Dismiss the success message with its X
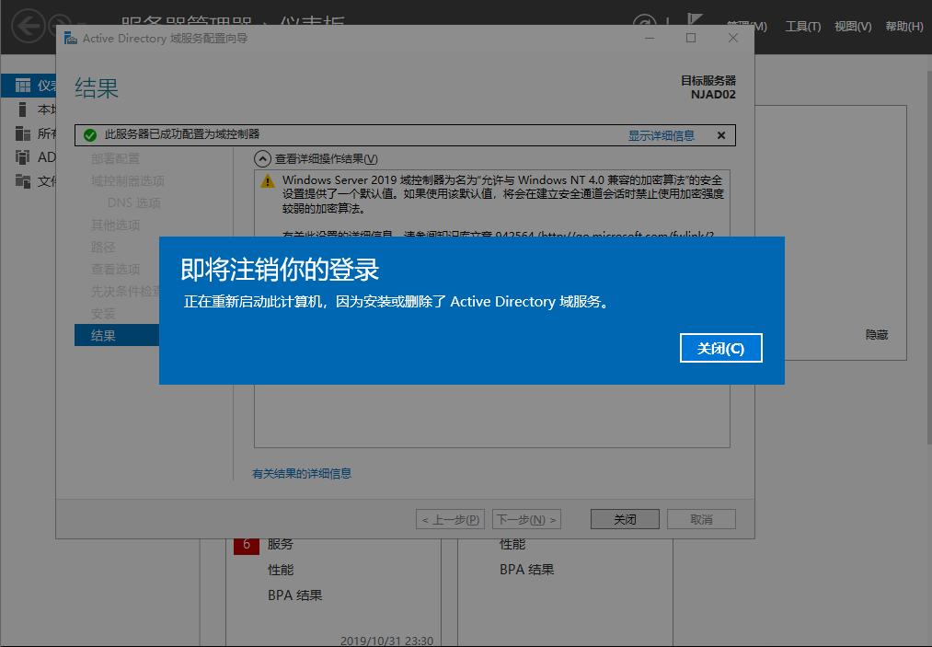Screen dimensions: 932x647 pos(721,134)
